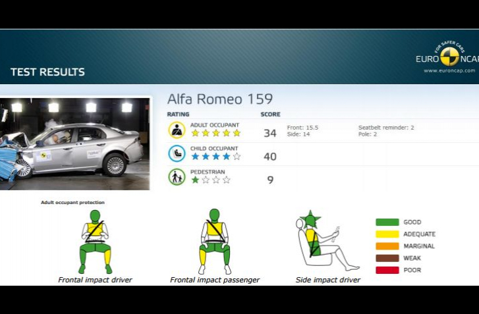
Task: Click the SCORE column header
Action: click(270, 115)
